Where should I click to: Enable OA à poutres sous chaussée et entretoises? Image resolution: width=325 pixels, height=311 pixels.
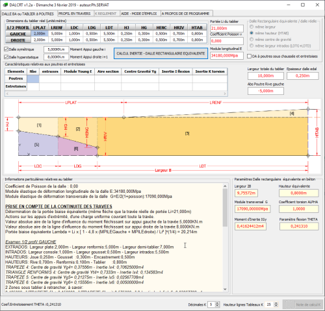[249, 56]
